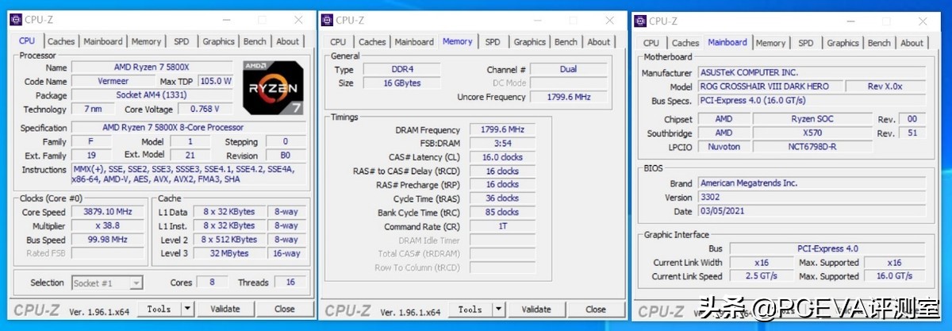
Task: Open Graphics tab in the middle window
Action: (529, 42)
